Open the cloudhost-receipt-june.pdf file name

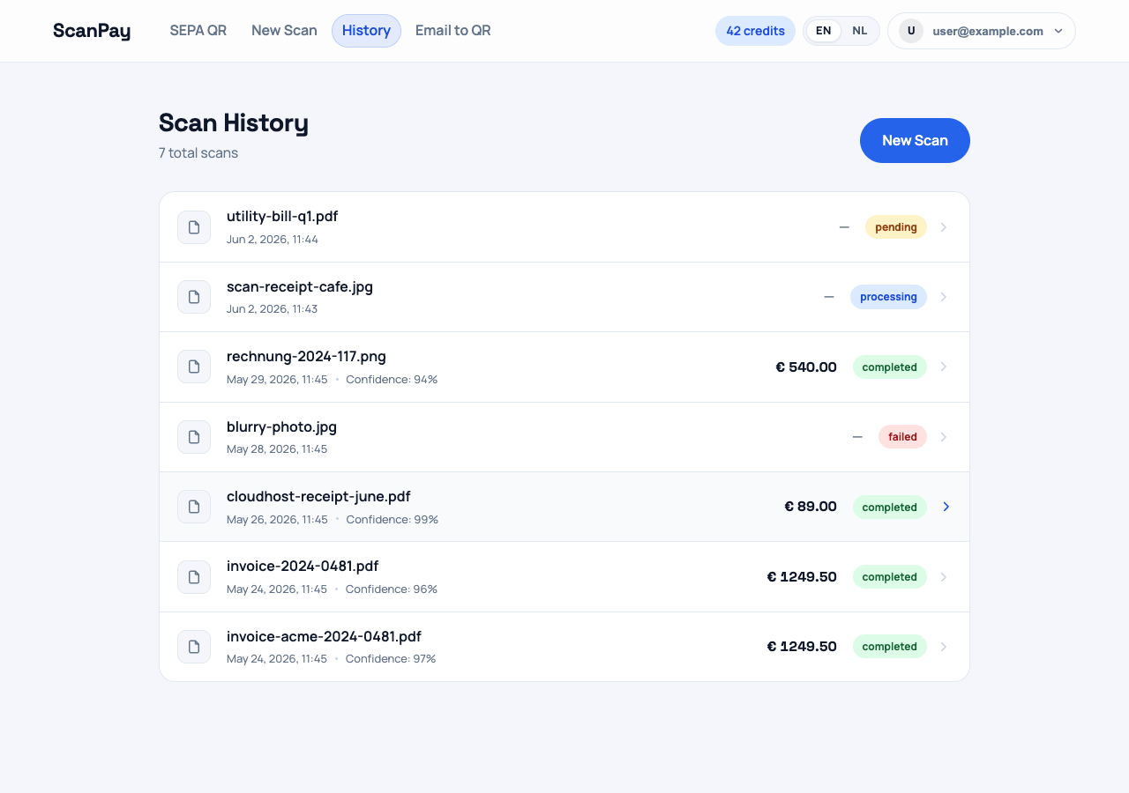click(318, 496)
